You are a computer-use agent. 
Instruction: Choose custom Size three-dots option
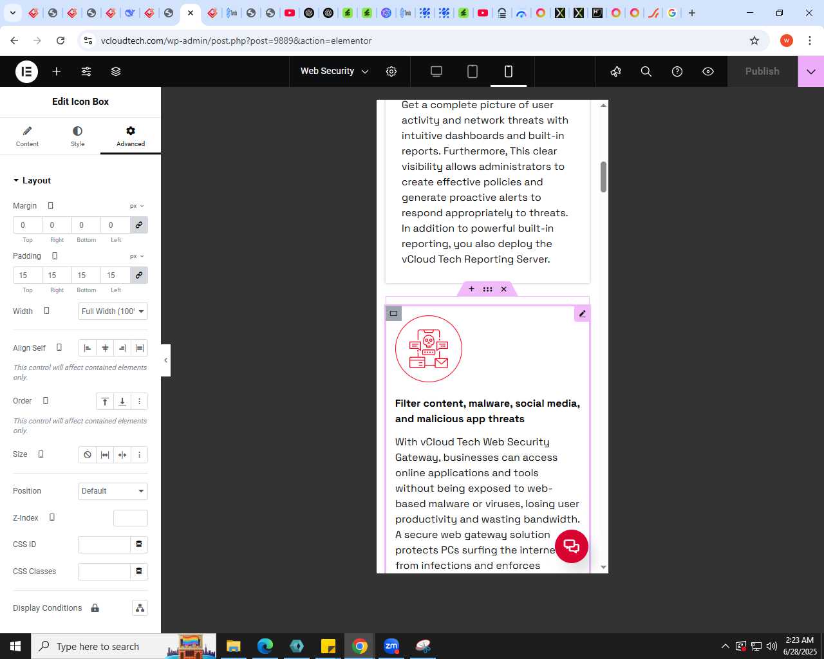(139, 455)
